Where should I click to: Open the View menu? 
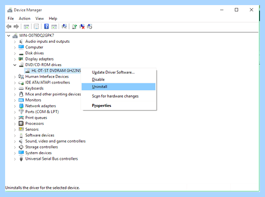(40, 18)
